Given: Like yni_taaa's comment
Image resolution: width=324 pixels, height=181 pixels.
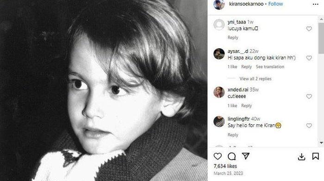Looking at the screenshot, I should click(x=309, y=29).
